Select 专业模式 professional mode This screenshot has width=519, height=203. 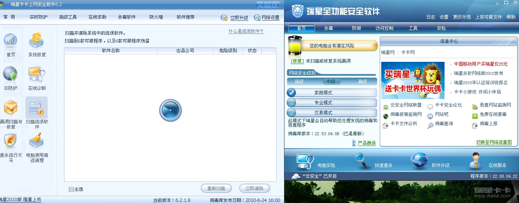(x=332, y=102)
